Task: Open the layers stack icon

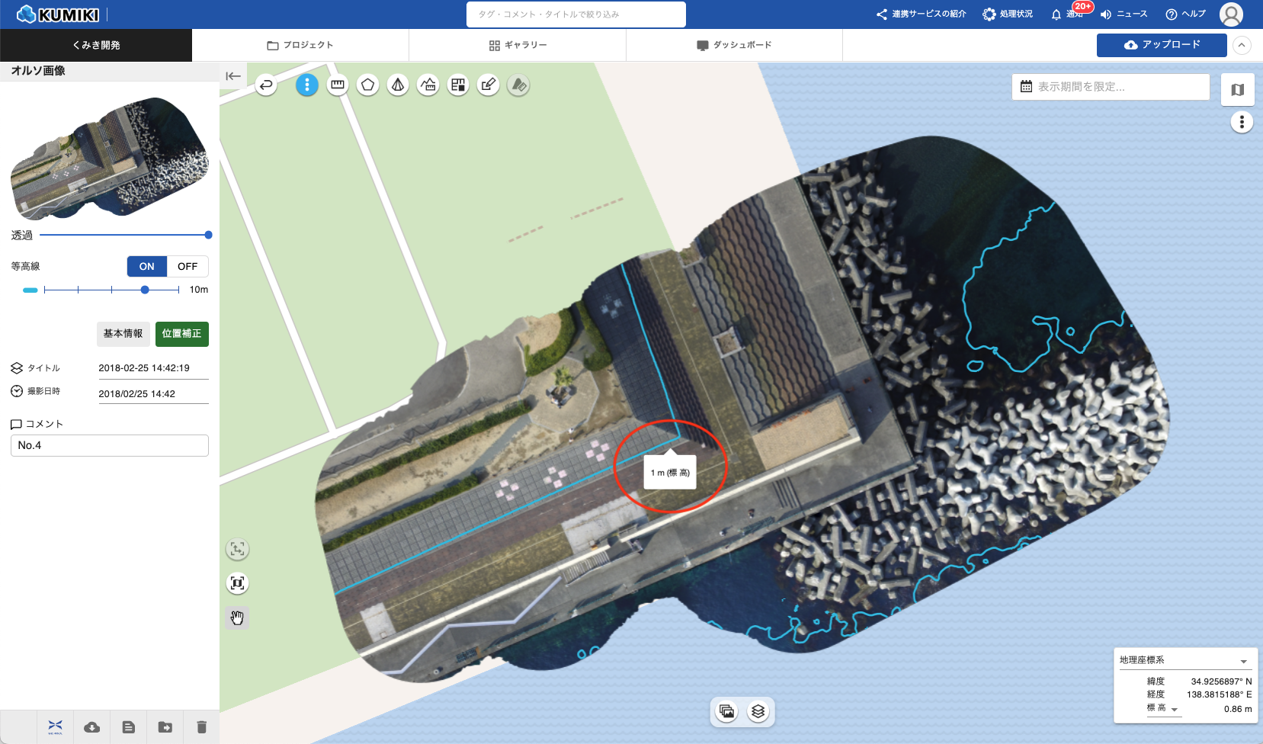Action: point(758,711)
